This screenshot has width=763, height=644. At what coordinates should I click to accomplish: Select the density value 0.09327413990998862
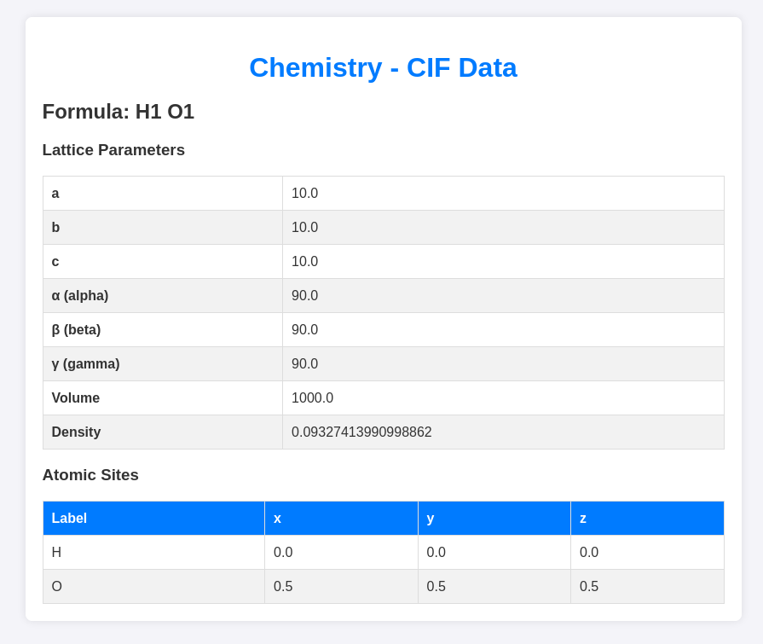pos(361,432)
